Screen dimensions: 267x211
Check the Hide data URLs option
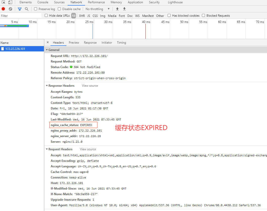click(x=46, y=15)
